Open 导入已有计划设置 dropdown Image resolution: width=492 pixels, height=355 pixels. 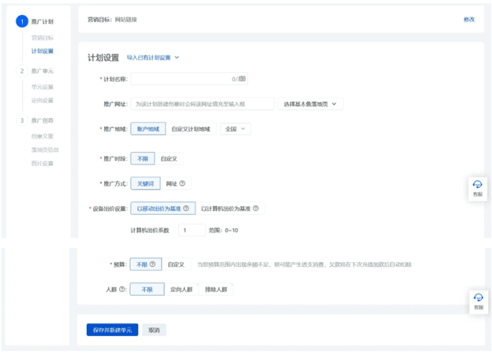click(x=153, y=57)
